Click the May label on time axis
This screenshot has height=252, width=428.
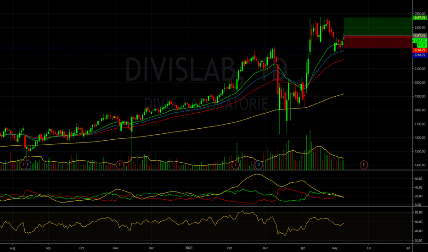pos(335,248)
